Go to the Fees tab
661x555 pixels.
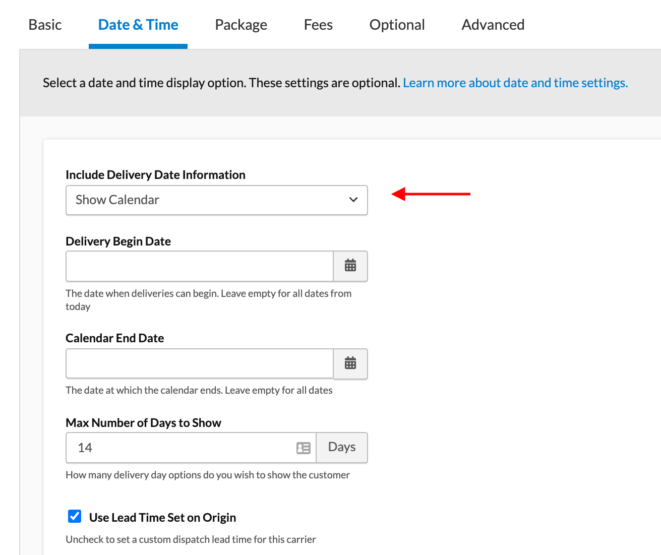click(x=318, y=25)
